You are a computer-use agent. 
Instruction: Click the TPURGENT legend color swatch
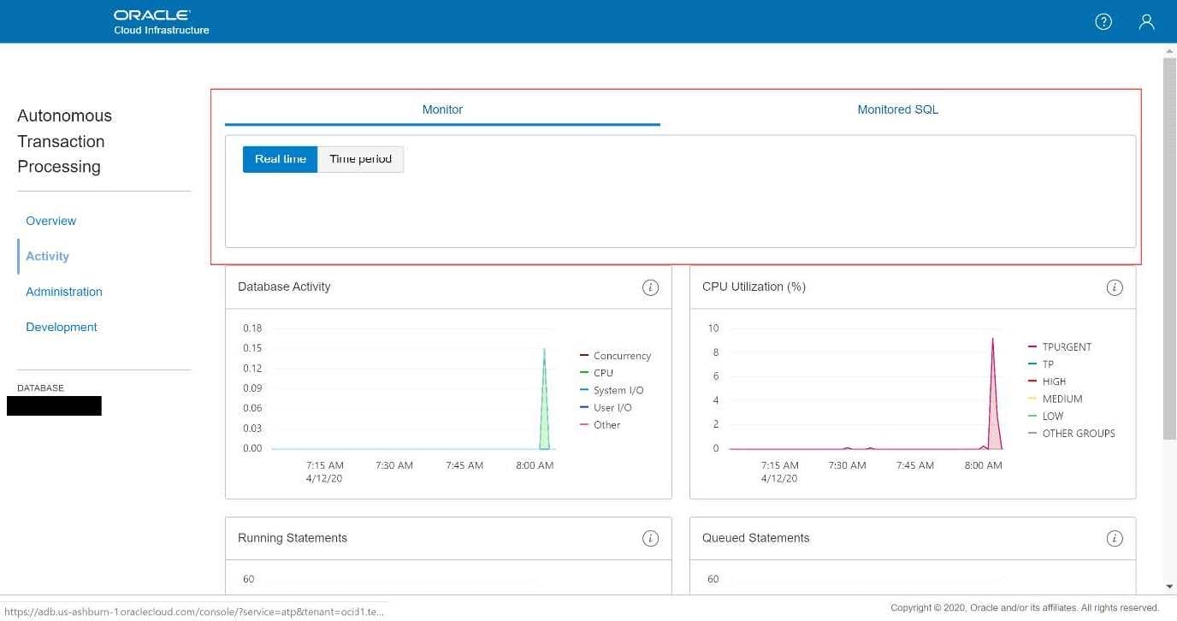(x=1032, y=347)
